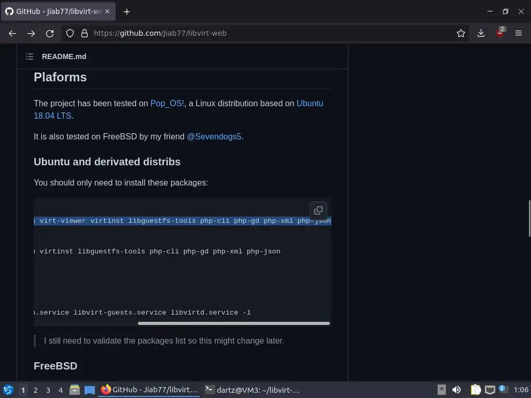Open the file manager taskbar icon
Screen dimensions: 531x398
75,390
